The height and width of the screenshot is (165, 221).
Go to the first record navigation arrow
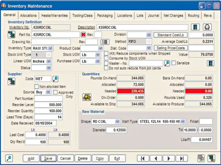143,158
